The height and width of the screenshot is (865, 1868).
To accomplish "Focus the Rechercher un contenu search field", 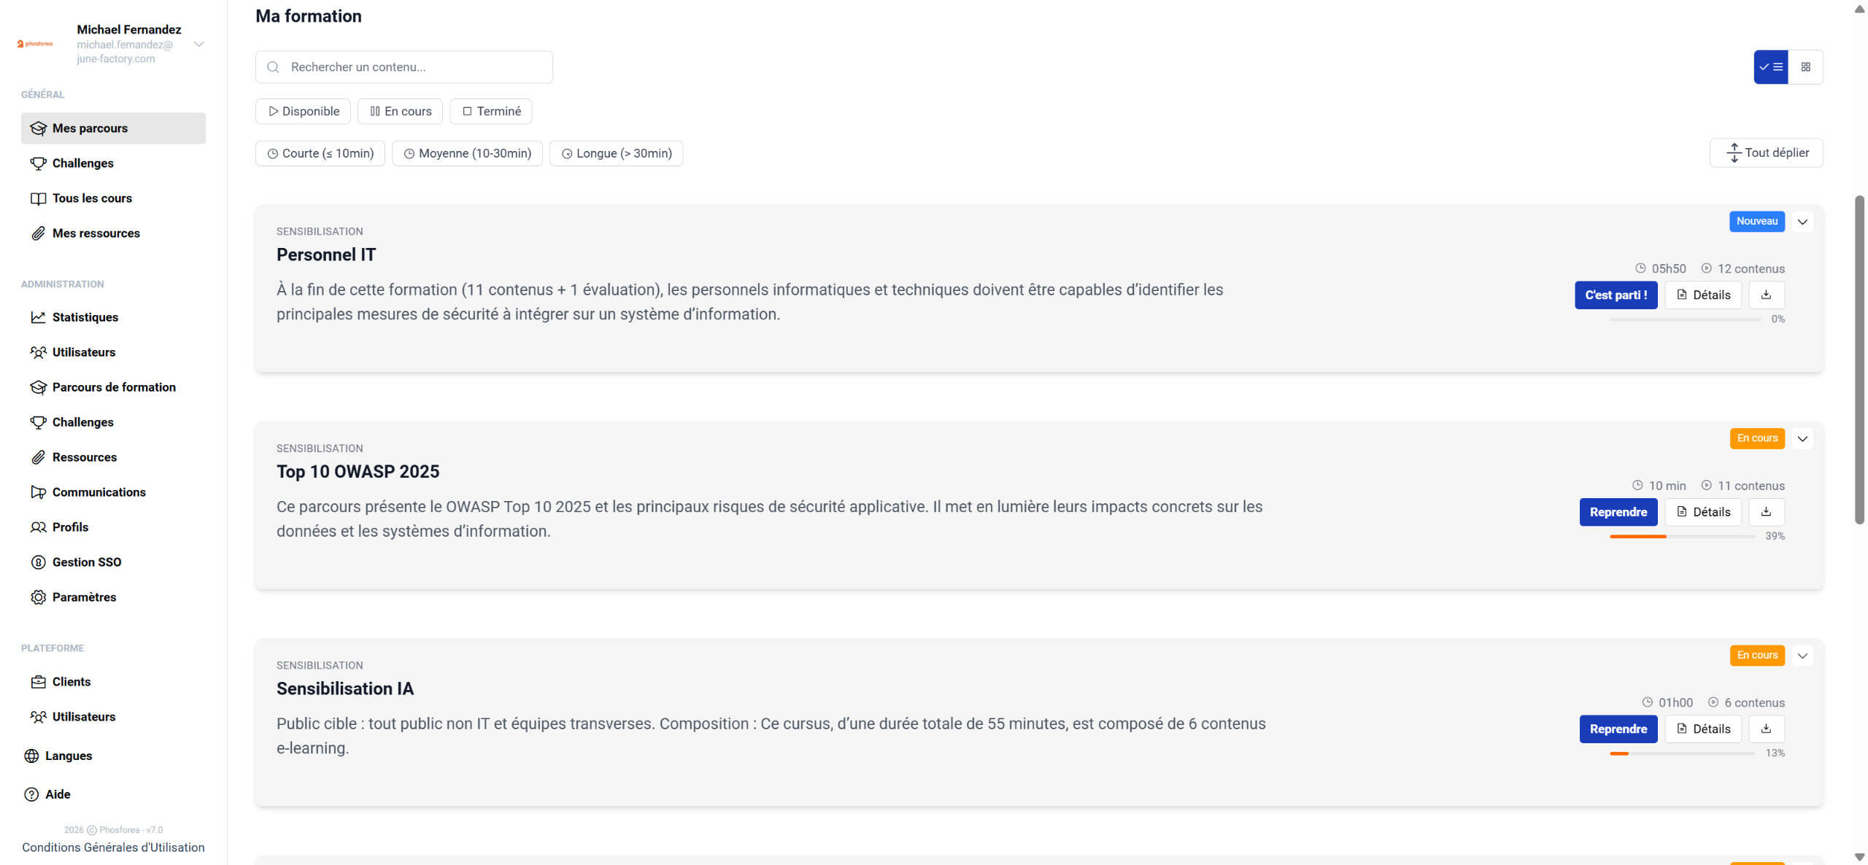I will pos(404,67).
